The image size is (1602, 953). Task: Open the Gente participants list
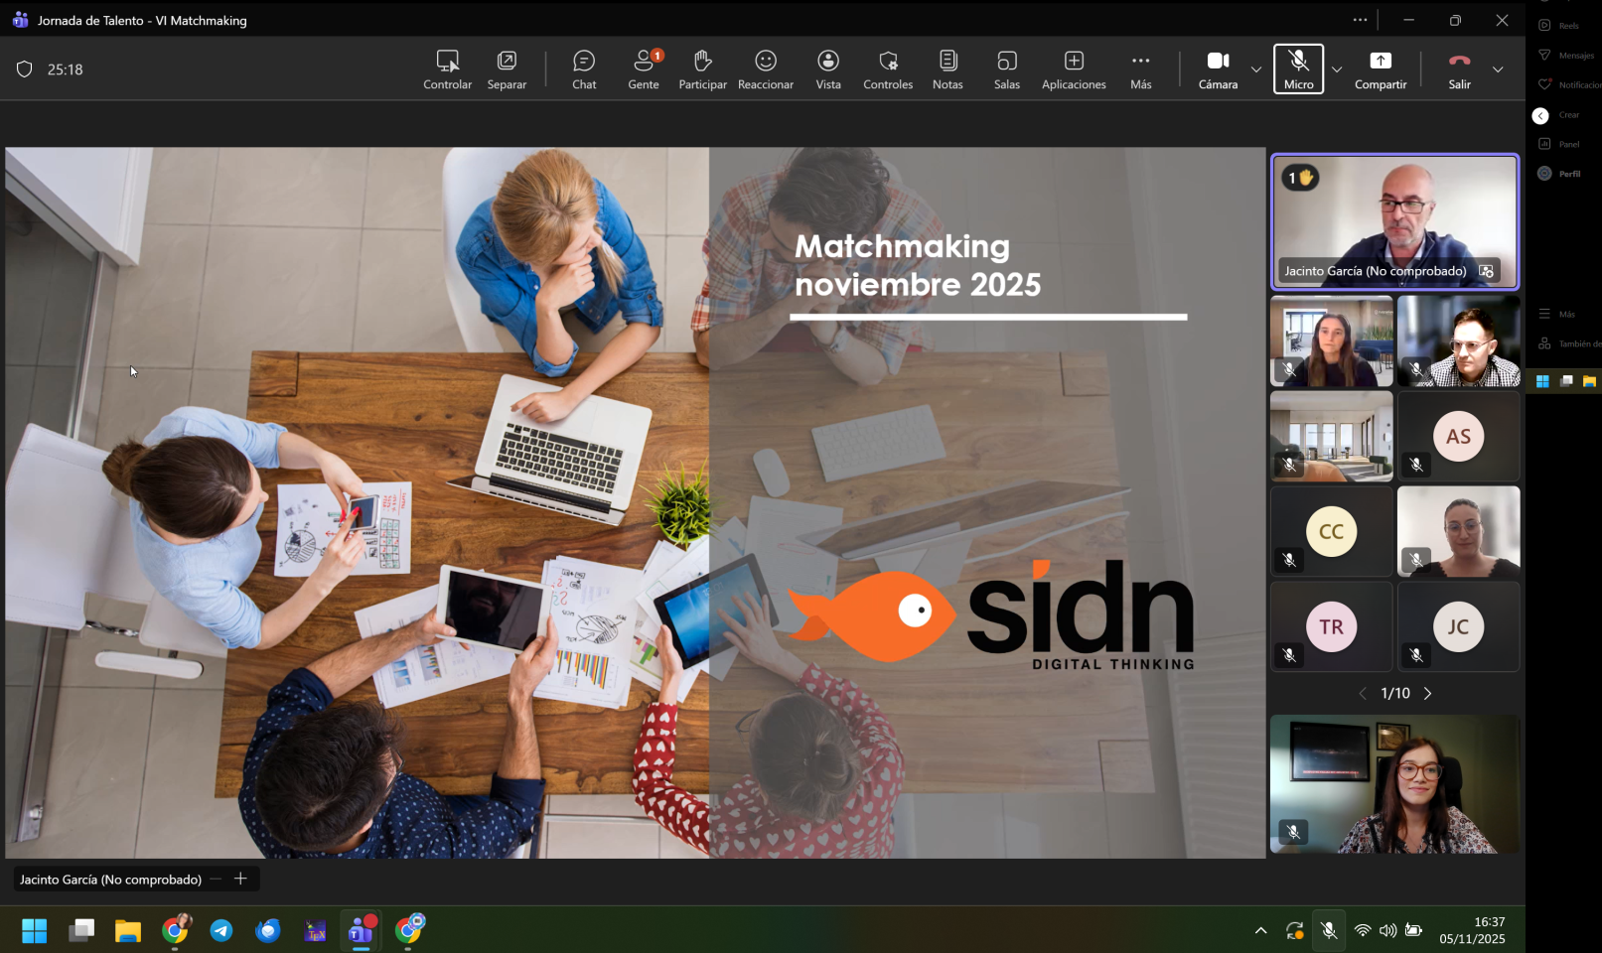coord(644,69)
